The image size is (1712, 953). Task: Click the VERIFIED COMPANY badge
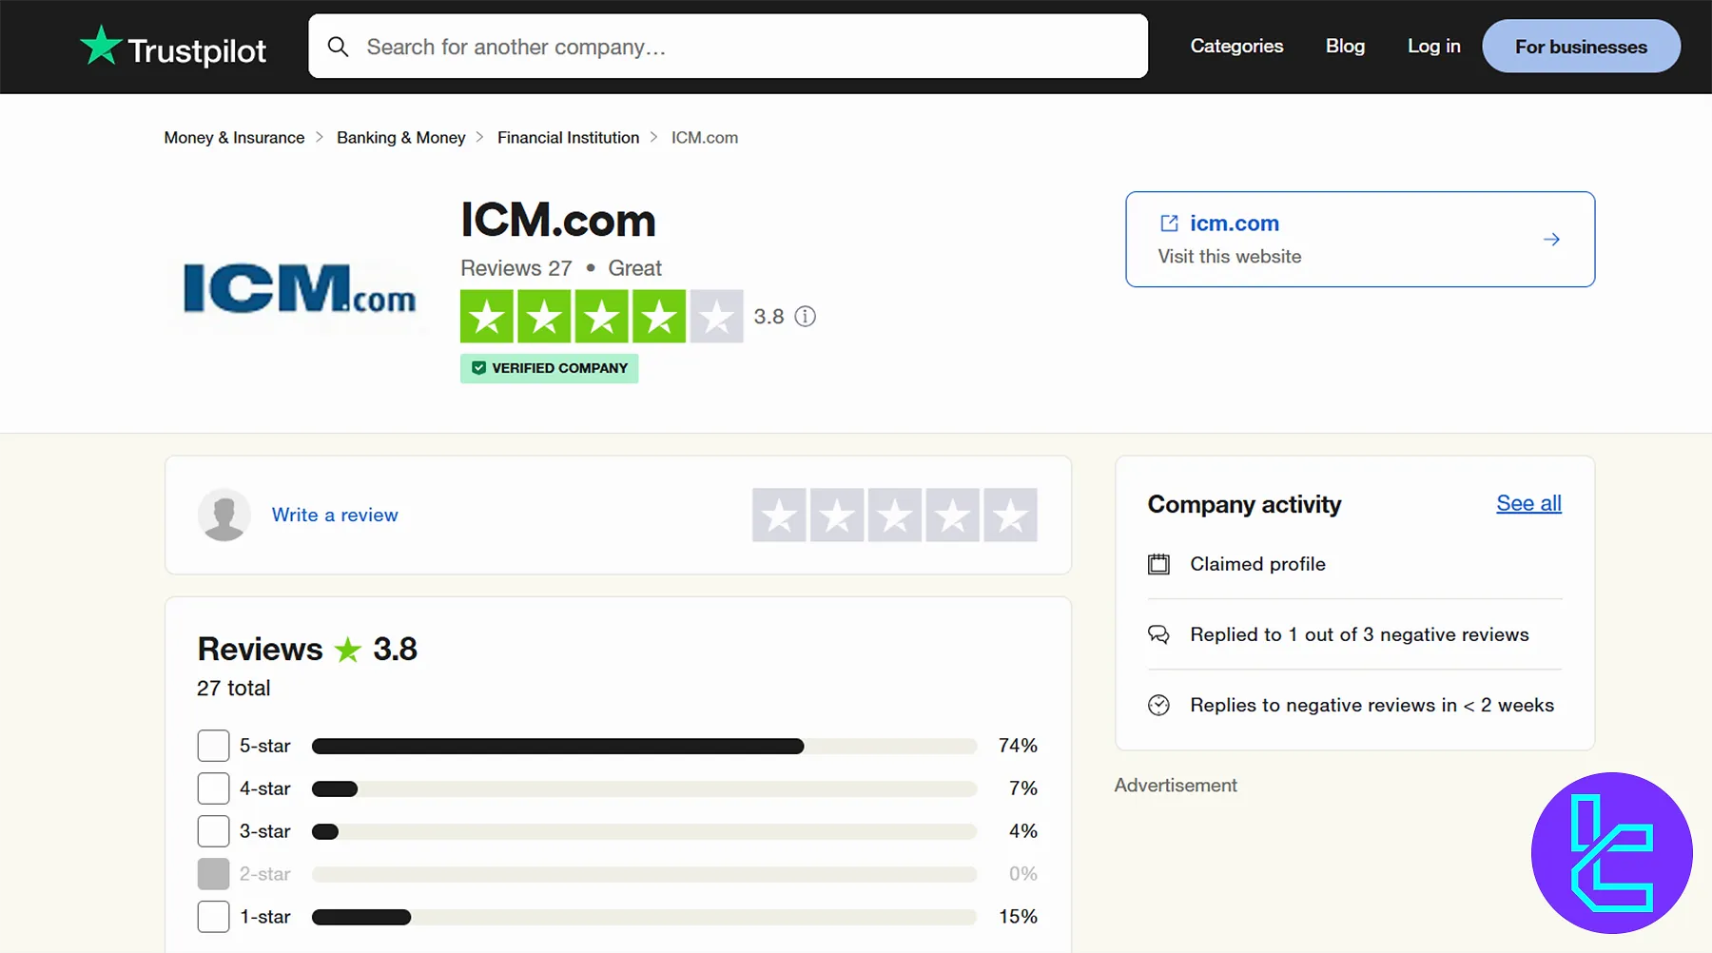(549, 368)
